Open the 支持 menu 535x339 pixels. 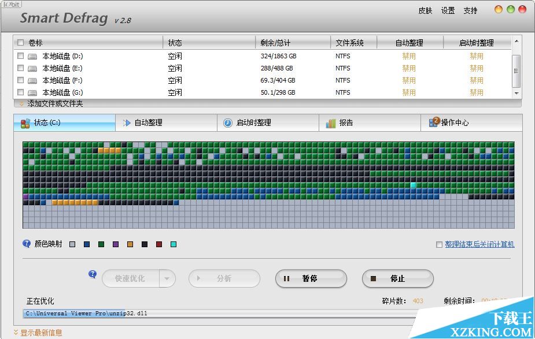pos(470,10)
